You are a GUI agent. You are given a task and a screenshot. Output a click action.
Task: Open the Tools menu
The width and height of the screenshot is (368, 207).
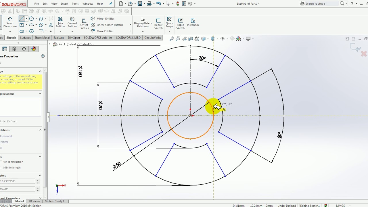pyautogui.click(x=75, y=4)
